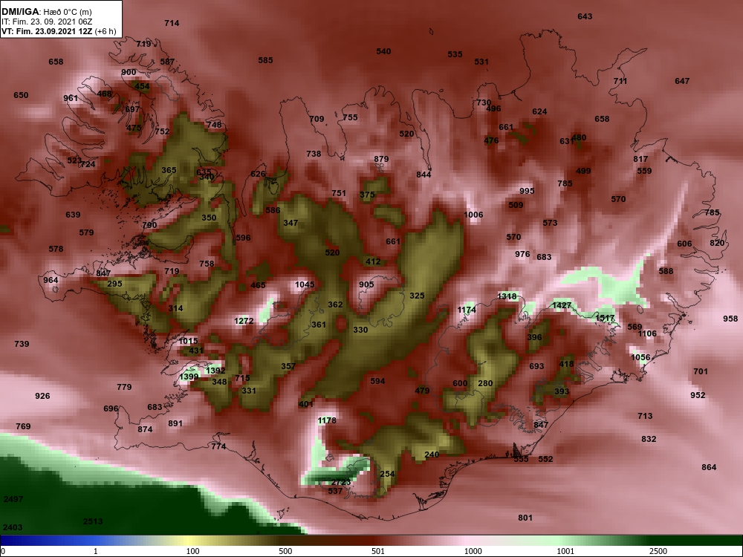Click the map value 1318
743x557 pixels.
pos(507,296)
